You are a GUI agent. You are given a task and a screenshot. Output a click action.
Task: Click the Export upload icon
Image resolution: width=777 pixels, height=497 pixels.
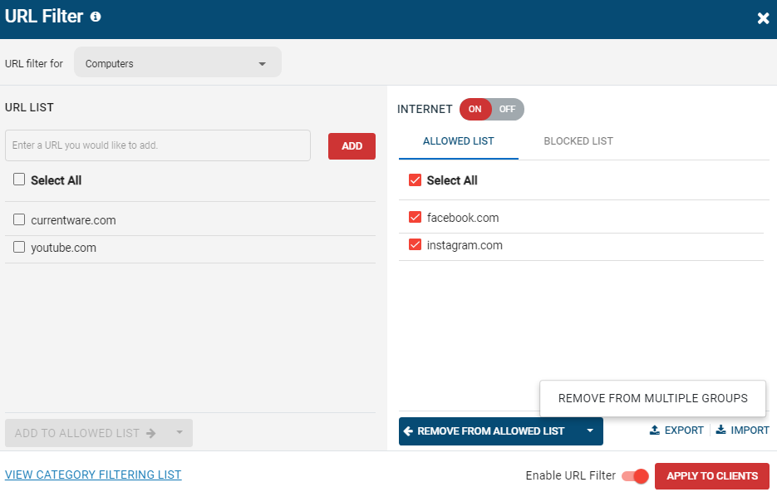(x=655, y=431)
